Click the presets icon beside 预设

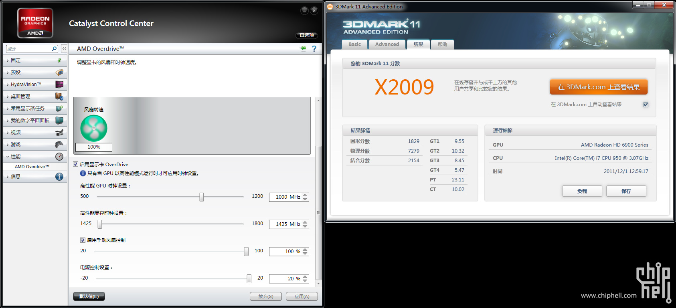pyautogui.click(x=59, y=72)
